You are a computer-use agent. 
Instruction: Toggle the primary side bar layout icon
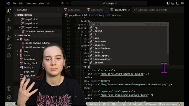168,3
